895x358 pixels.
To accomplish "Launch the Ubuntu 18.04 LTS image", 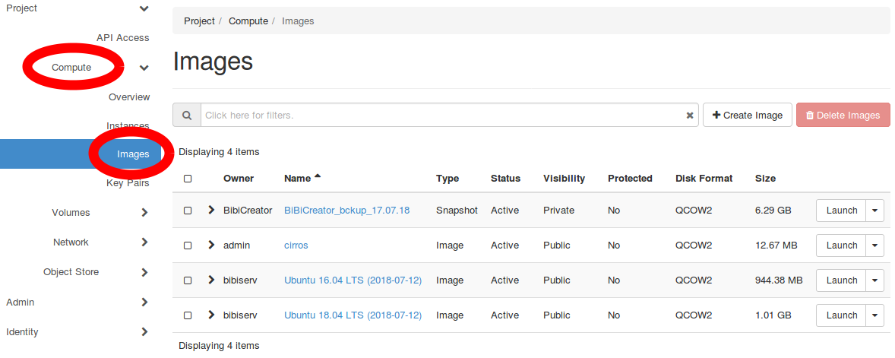I will click(841, 315).
